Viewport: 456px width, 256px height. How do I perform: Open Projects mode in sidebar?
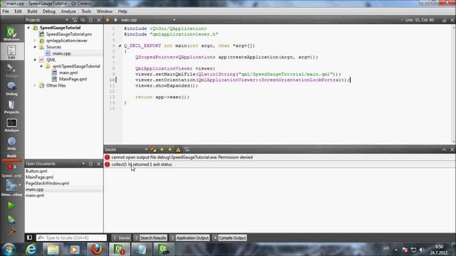pyautogui.click(x=11, y=107)
